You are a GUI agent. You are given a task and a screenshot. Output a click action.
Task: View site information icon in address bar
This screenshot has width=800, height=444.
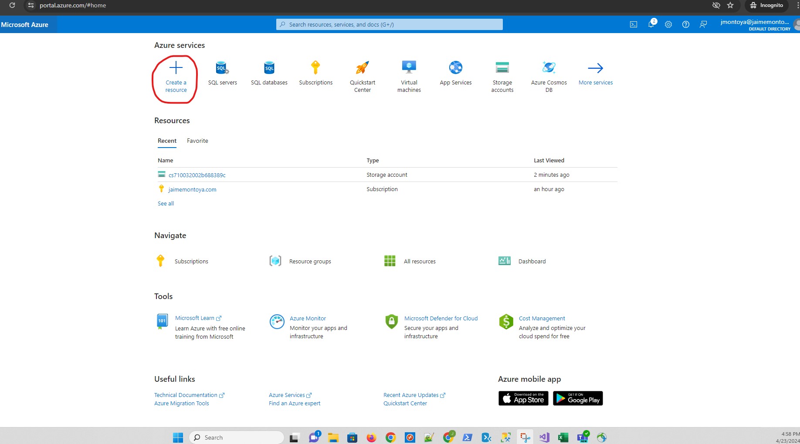pos(31,5)
